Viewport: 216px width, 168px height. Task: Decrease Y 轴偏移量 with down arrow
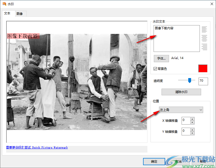click(192, 133)
